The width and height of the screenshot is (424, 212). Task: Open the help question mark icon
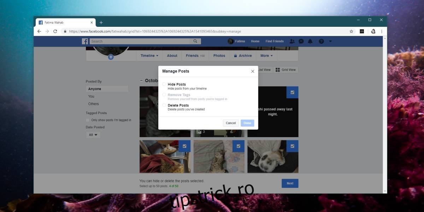[321, 41]
